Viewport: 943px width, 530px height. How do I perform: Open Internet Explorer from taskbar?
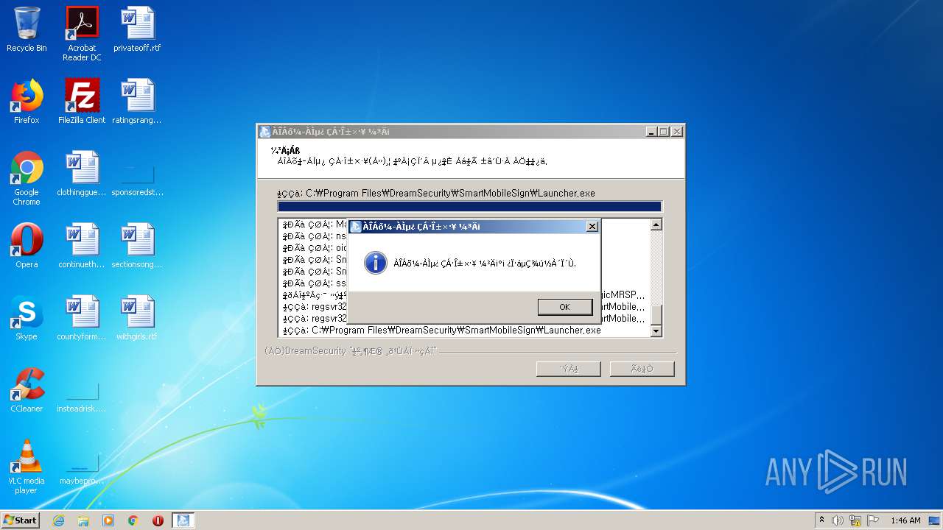tap(58, 520)
